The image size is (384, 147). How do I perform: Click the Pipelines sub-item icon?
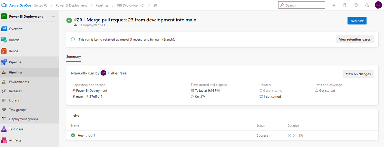(x=4, y=73)
